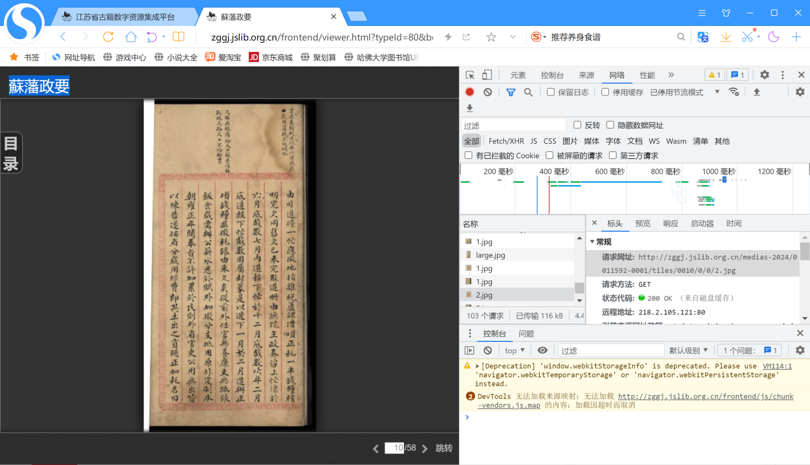
Task: Click the red record network log button
Action: point(470,92)
